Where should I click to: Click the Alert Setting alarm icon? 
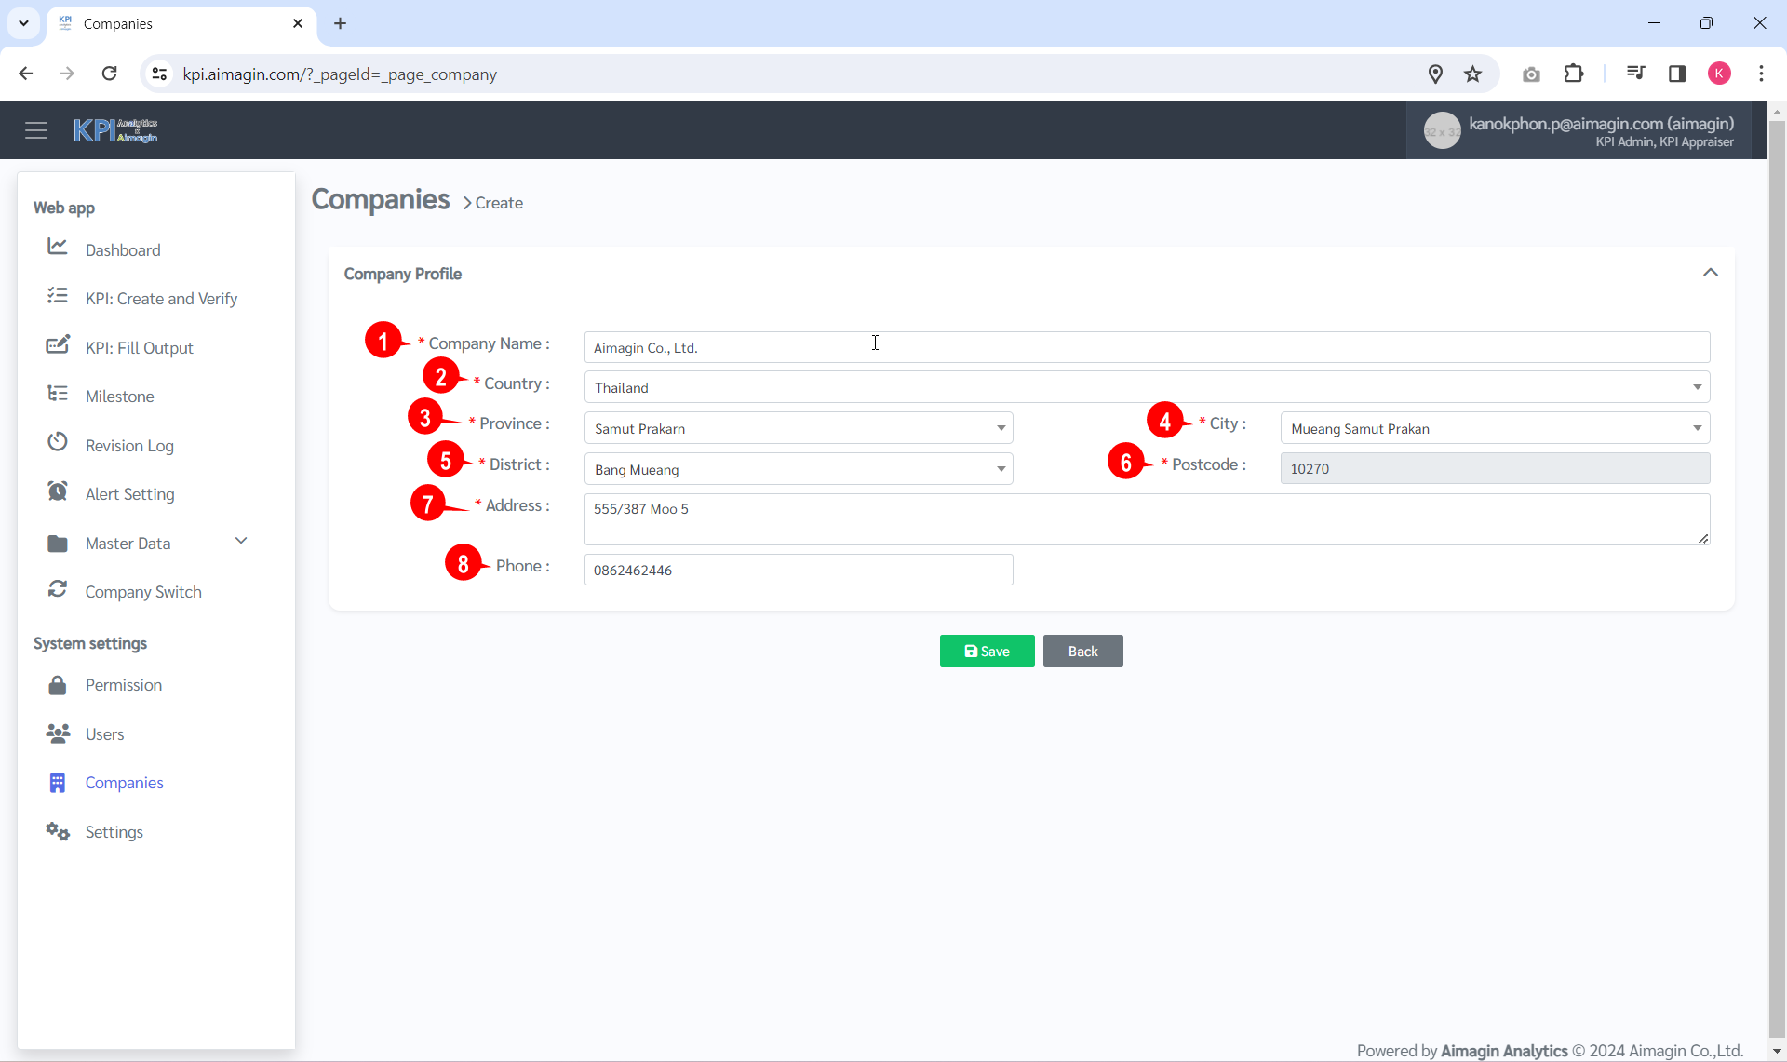click(58, 491)
